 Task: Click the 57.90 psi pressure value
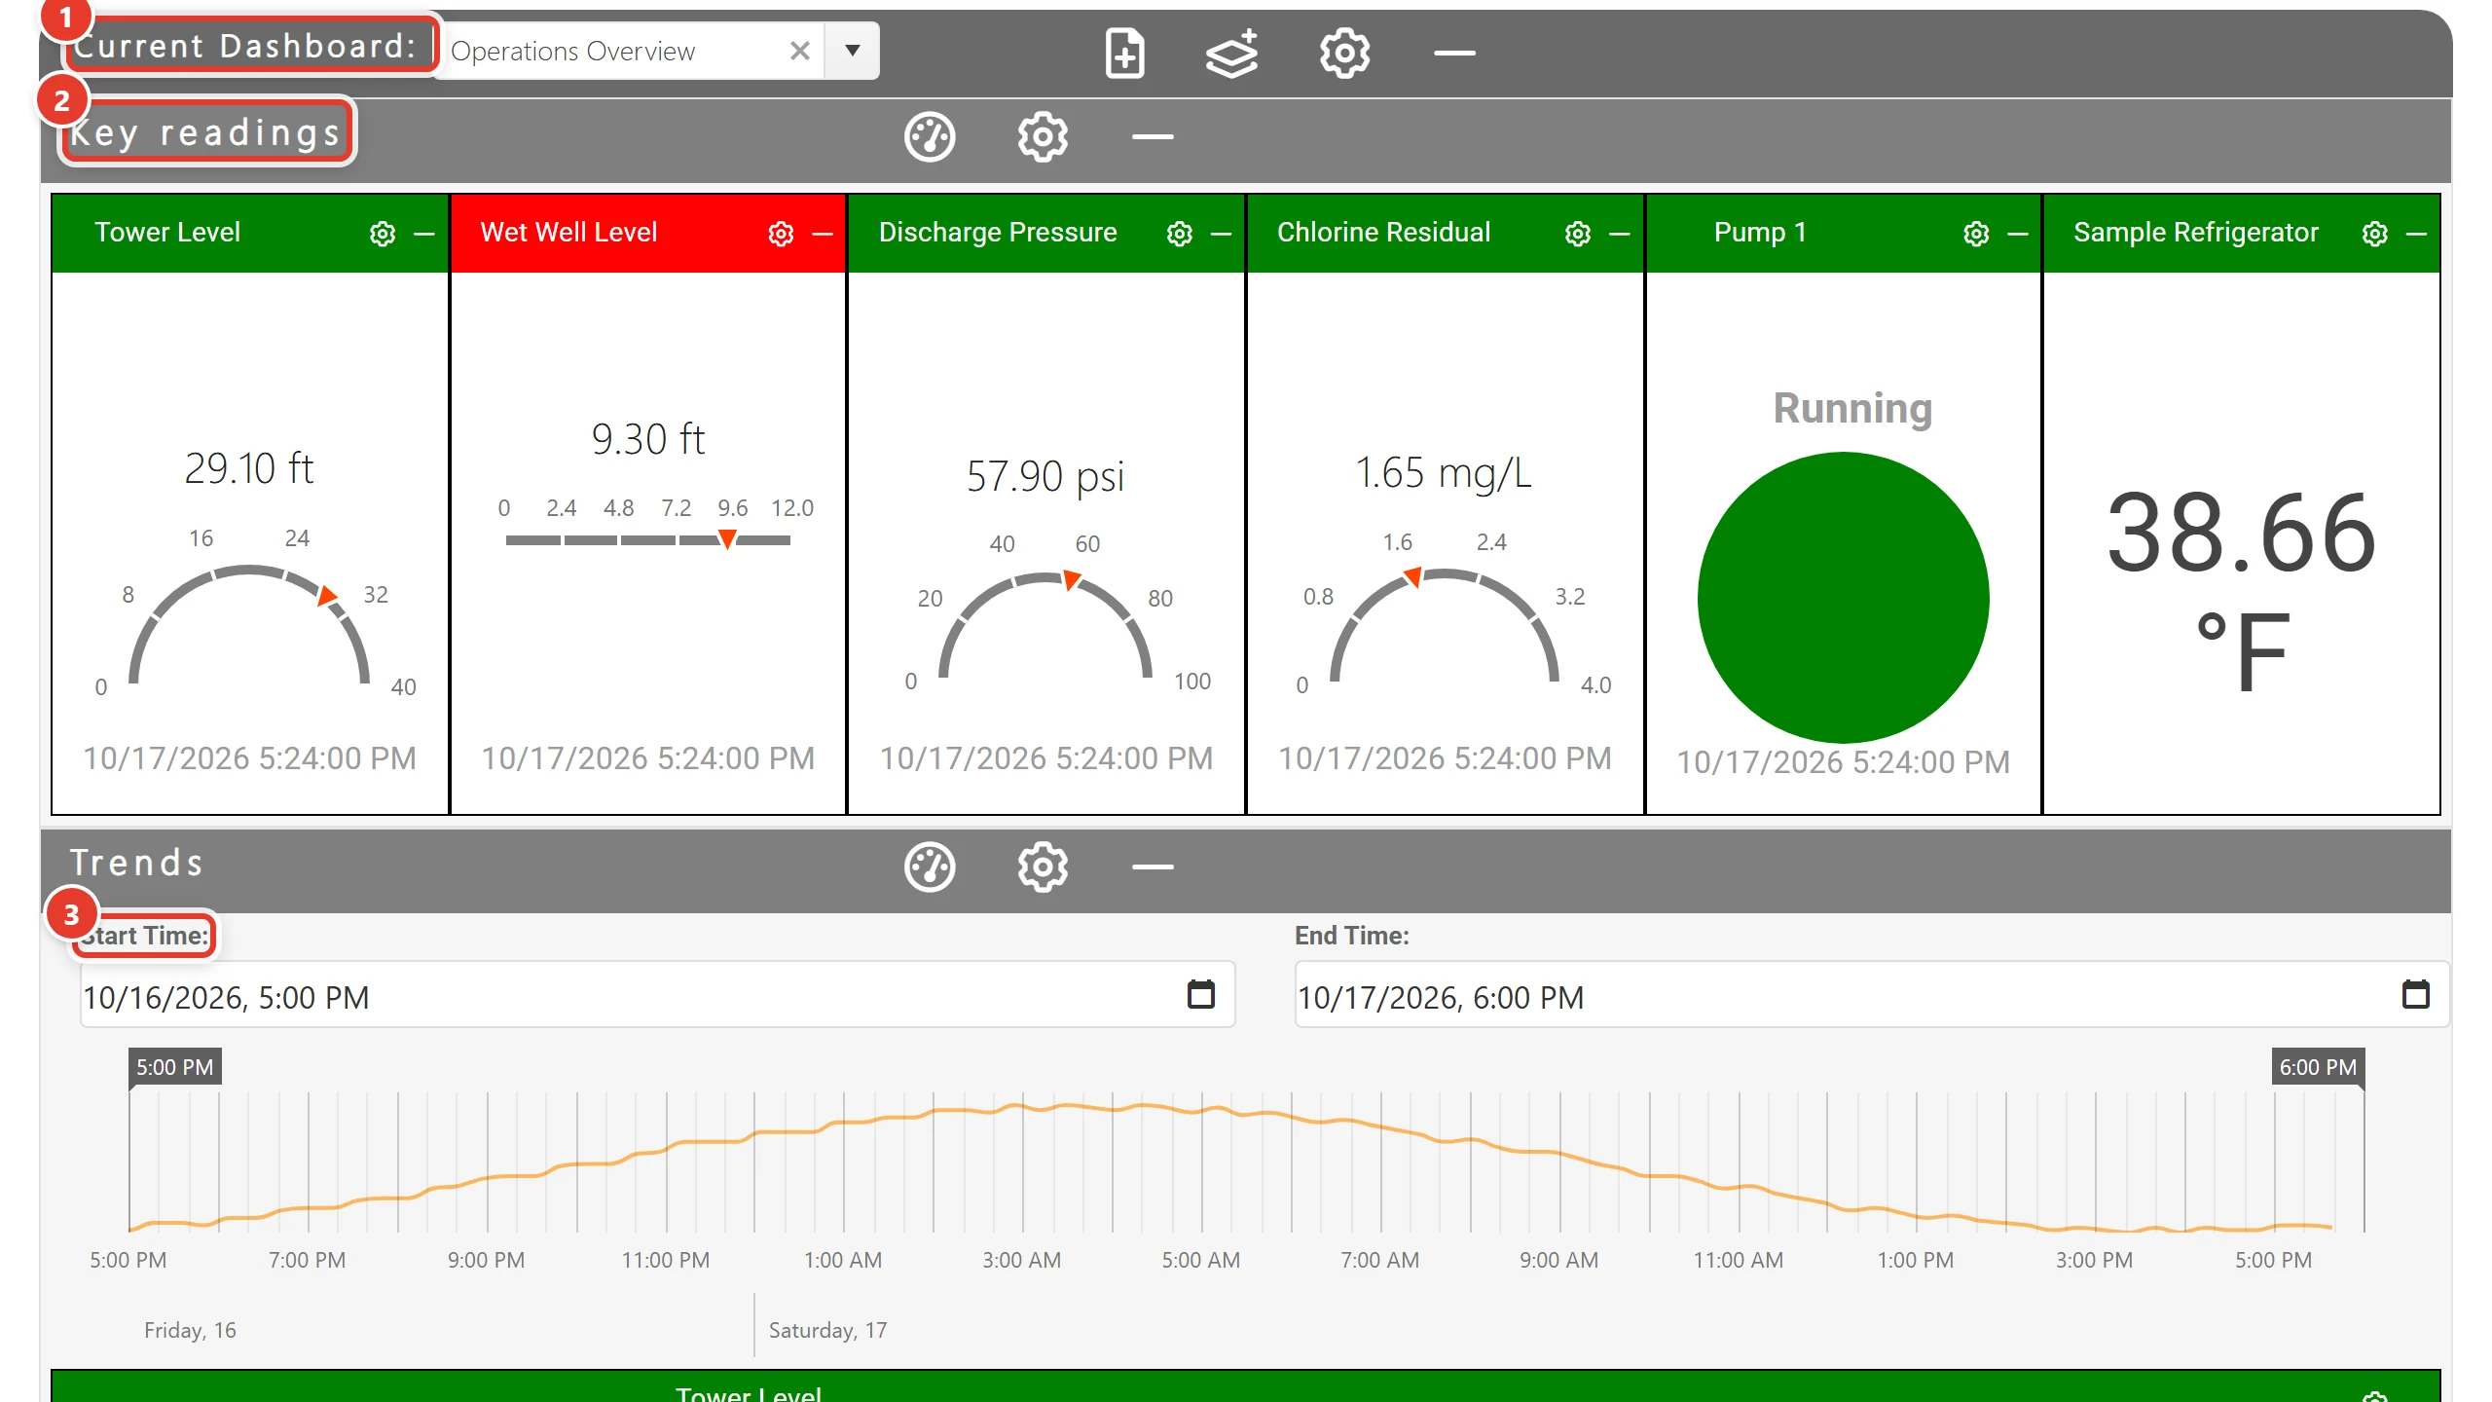click(1045, 476)
